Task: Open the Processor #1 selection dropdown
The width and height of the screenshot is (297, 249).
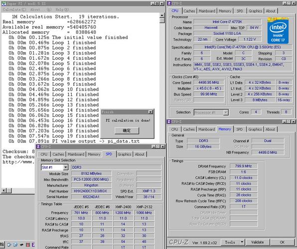Action: click(226, 113)
